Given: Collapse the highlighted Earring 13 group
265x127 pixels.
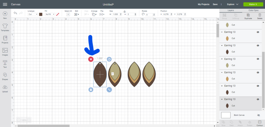Looking at the screenshot, I should tap(222, 99).
